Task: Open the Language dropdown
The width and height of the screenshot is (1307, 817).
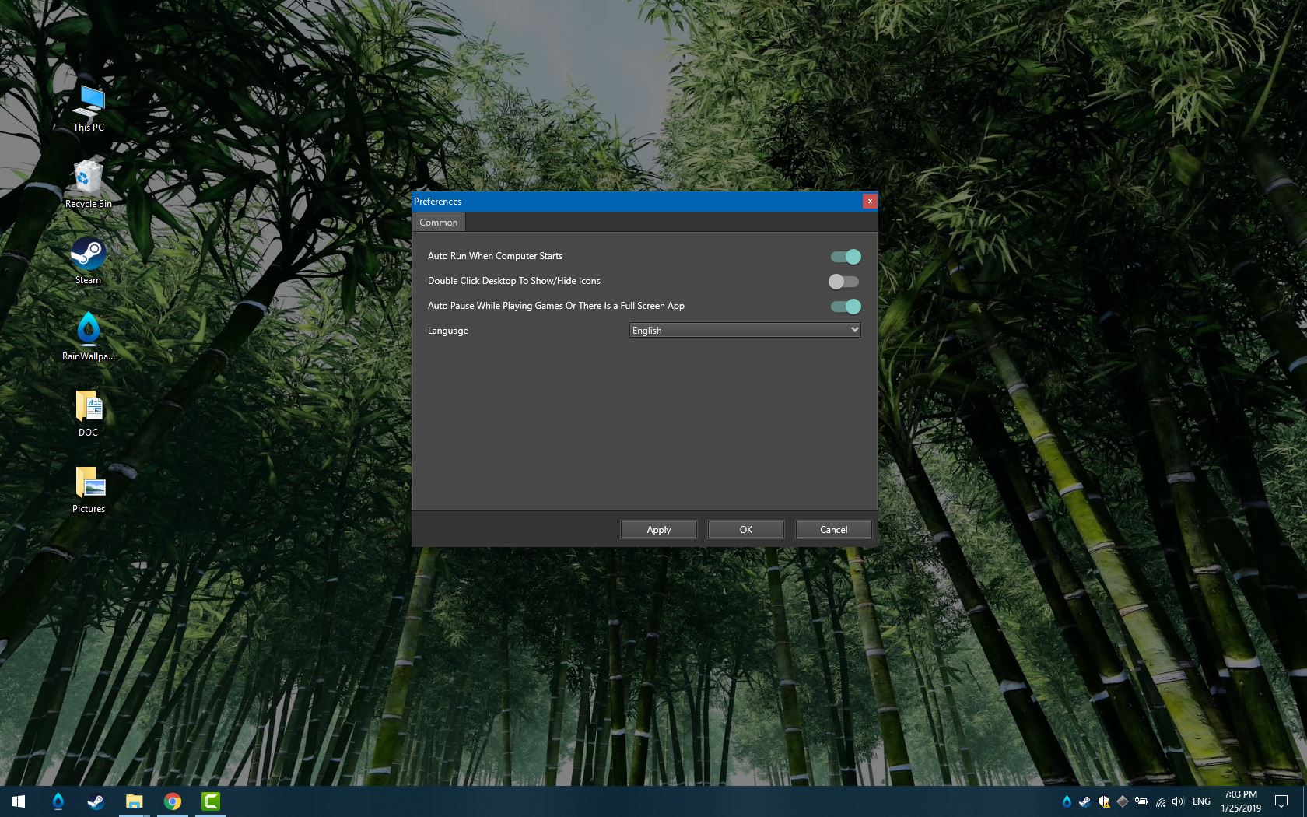Action: point(853,330)
